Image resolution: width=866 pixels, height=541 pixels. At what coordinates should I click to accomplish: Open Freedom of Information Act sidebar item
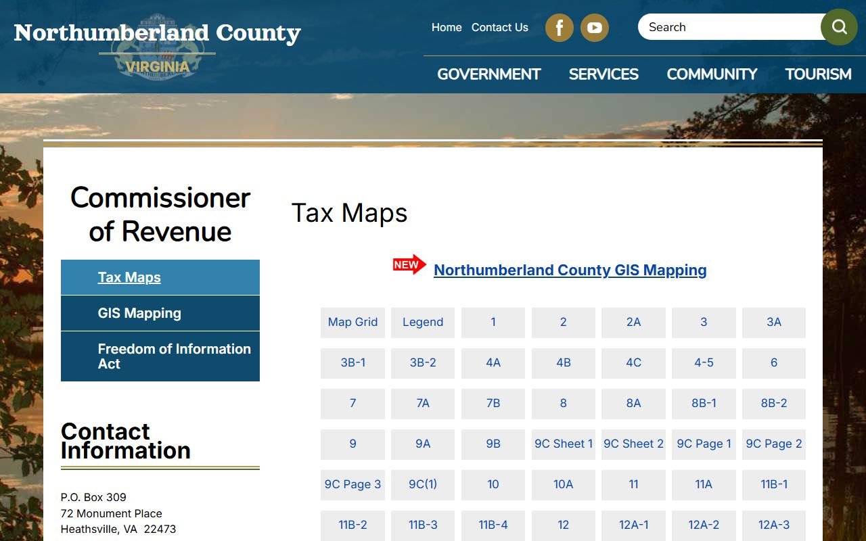tap(160, 356)
